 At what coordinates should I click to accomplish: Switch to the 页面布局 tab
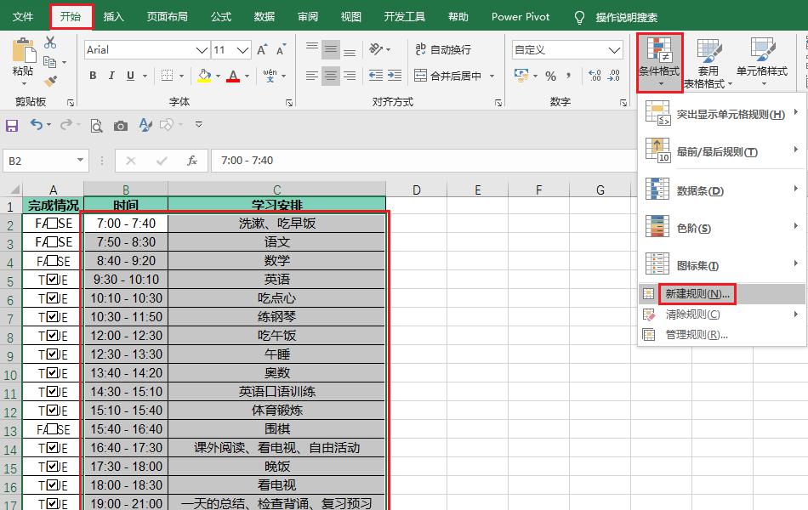coord(167,16)
